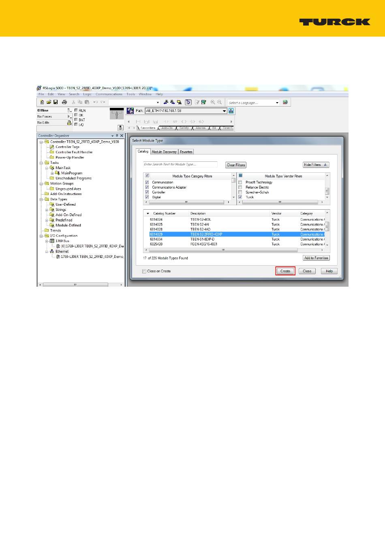Toggle the Digital category filter checkbox
Screen dimensions: 385x545
pos(147,197)
